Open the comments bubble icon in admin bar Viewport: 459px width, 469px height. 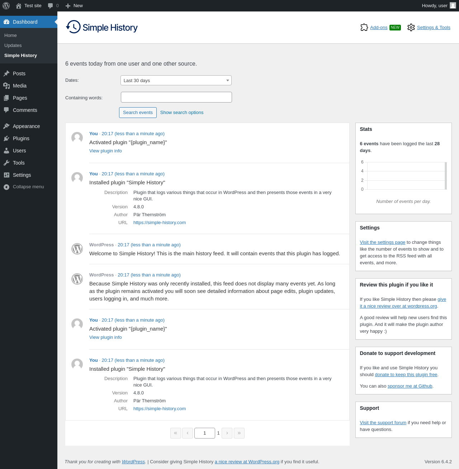click(51, 6)
